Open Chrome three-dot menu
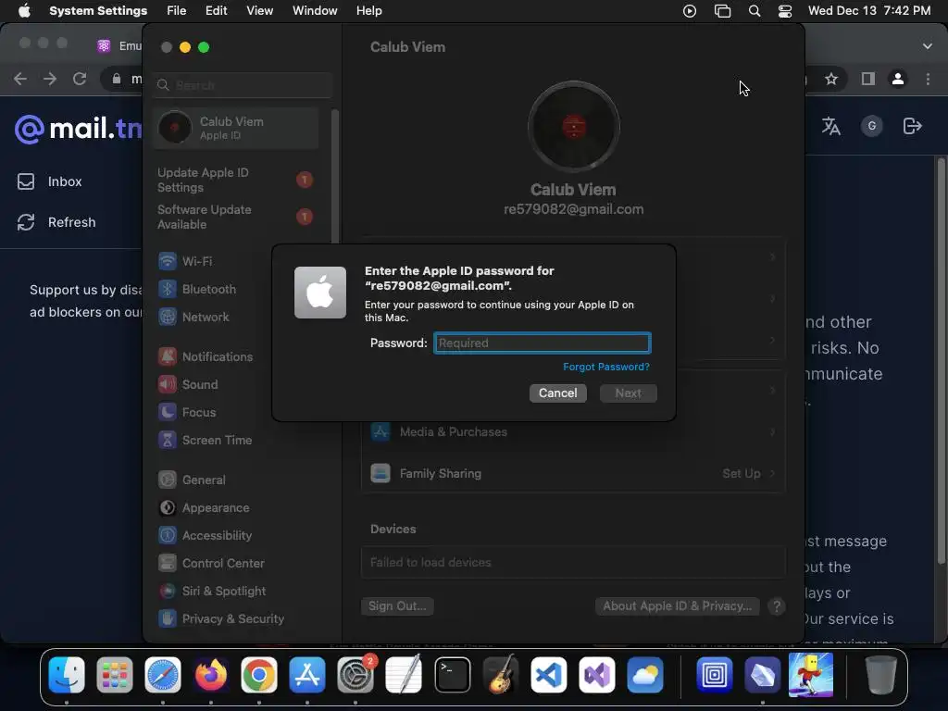Screen dimensions: 948x711 (928, 79)
